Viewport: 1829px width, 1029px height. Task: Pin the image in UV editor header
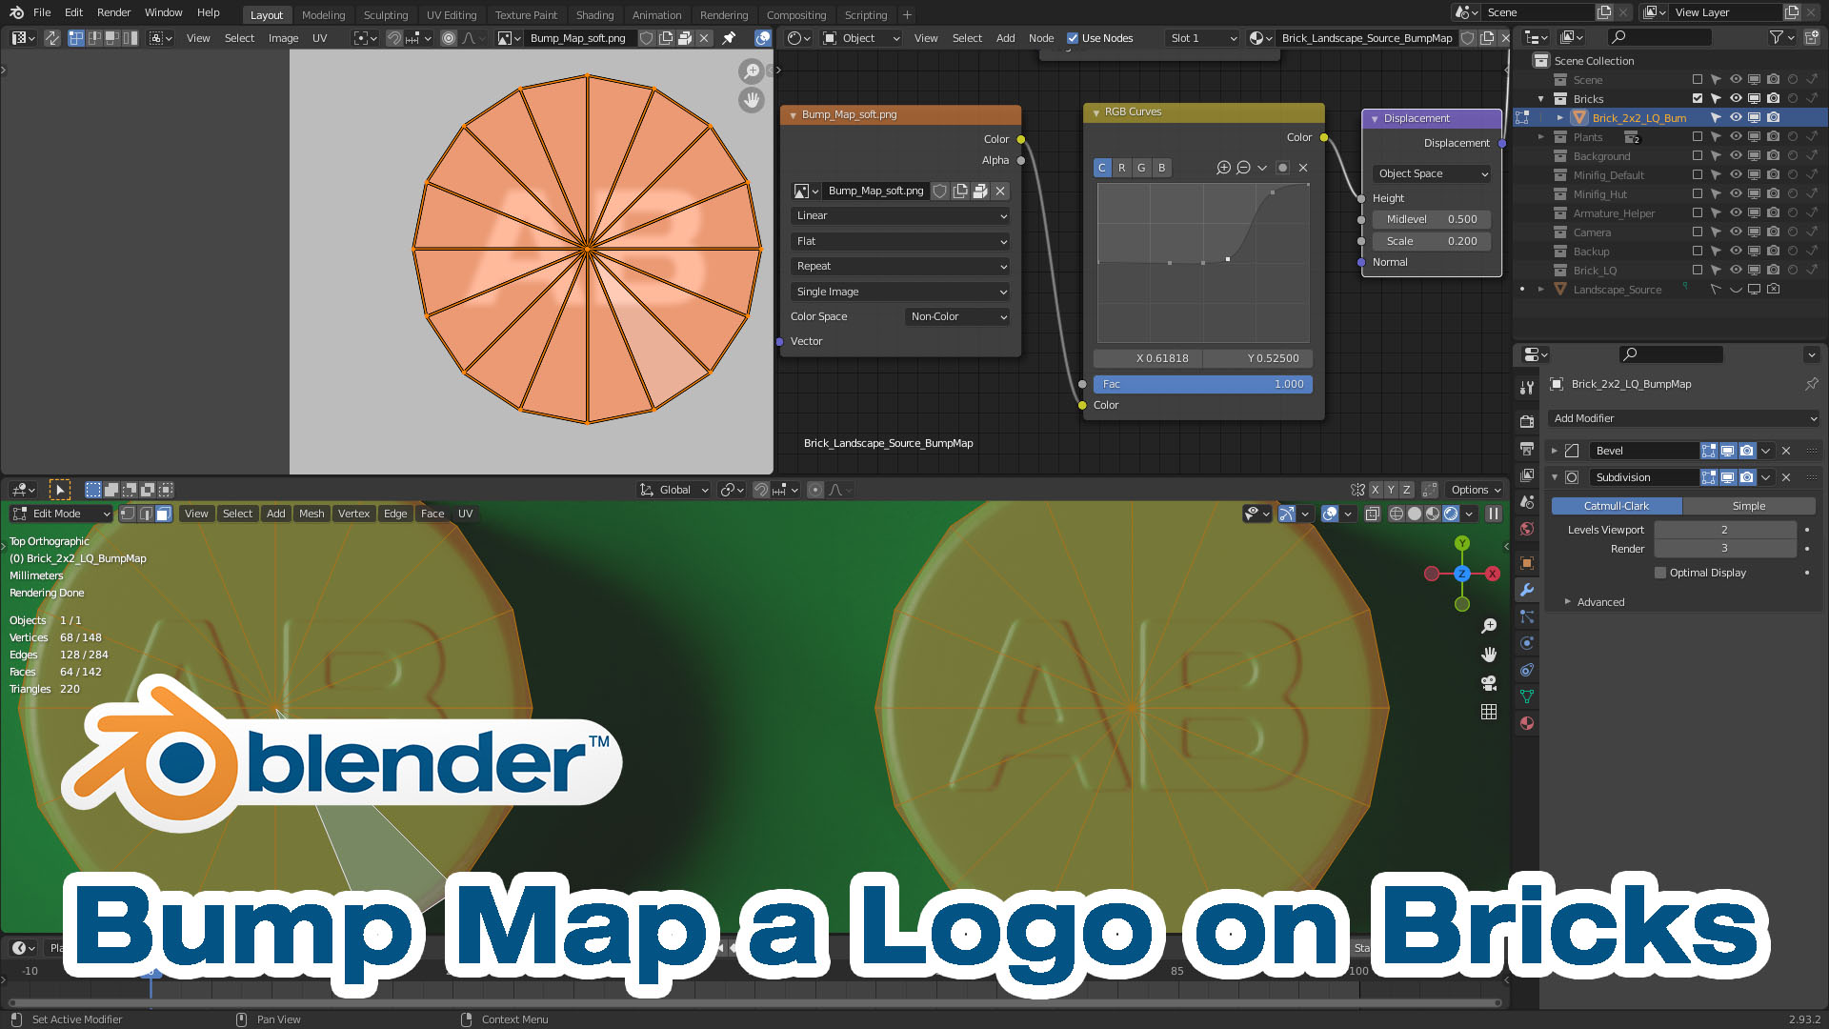tap(729, 38)
